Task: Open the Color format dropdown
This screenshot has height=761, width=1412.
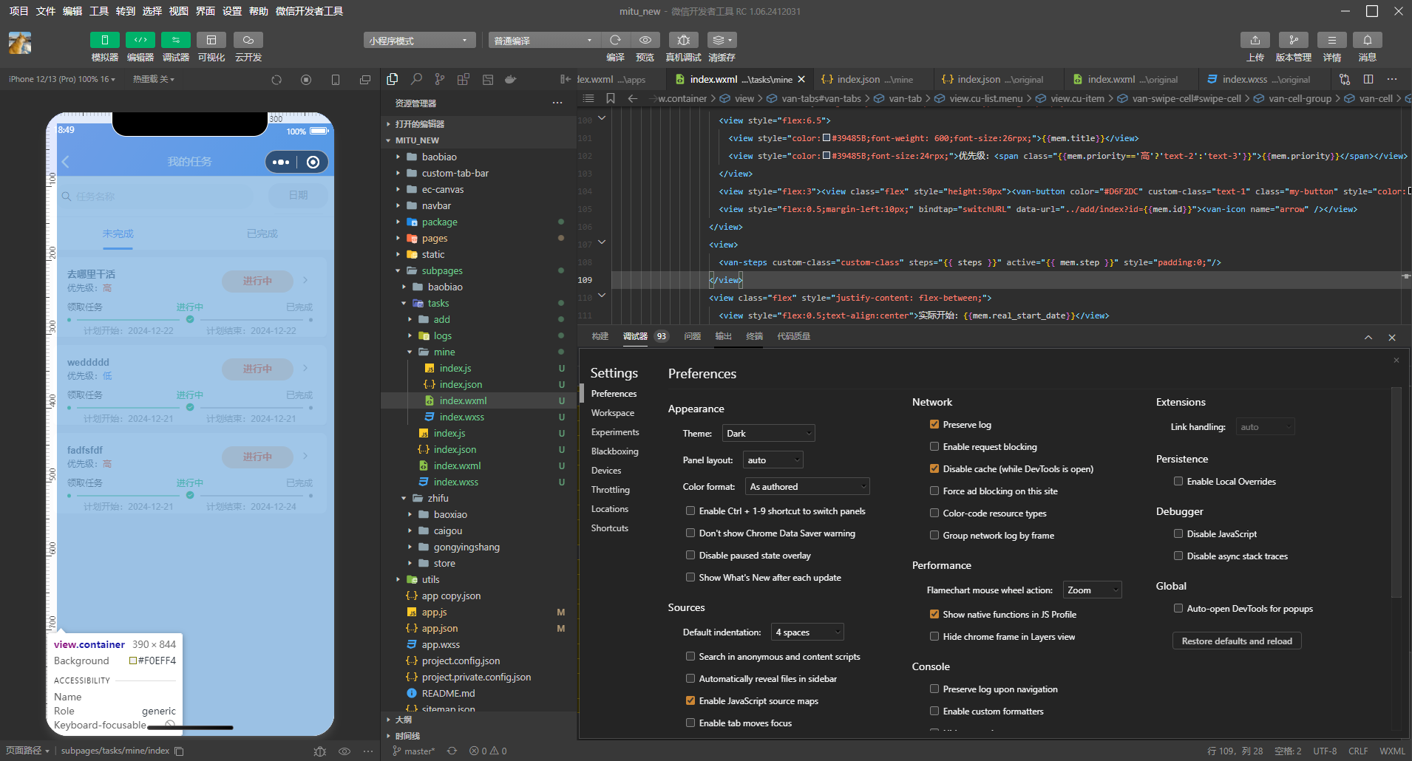Action: 807,487
